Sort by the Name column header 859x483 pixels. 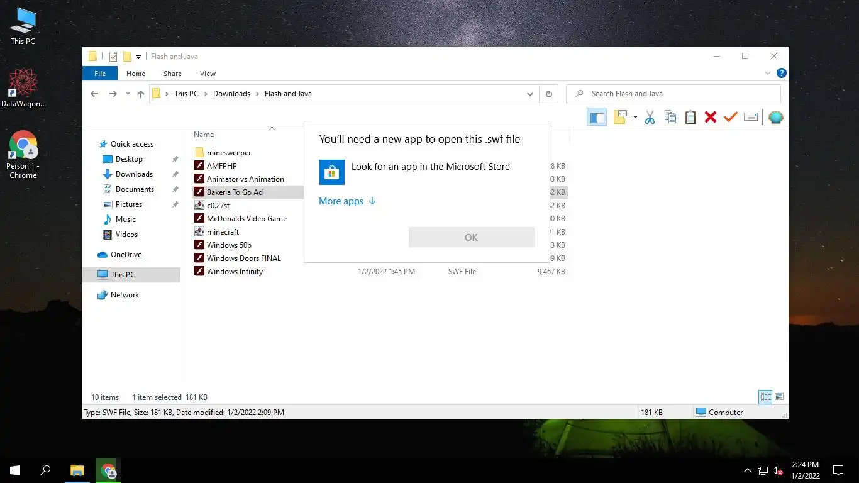[x=204, y=135]
